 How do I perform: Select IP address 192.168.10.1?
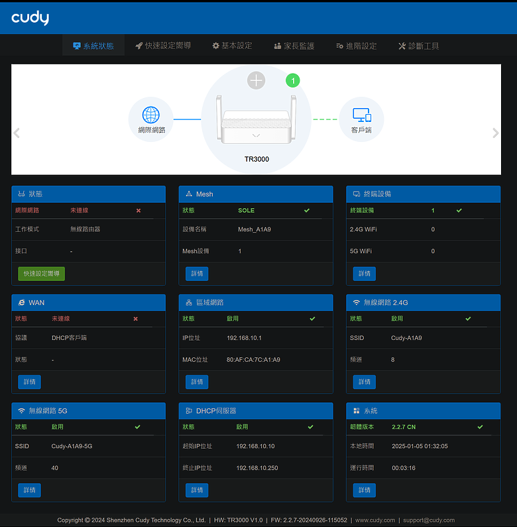[x=244, y=338]
